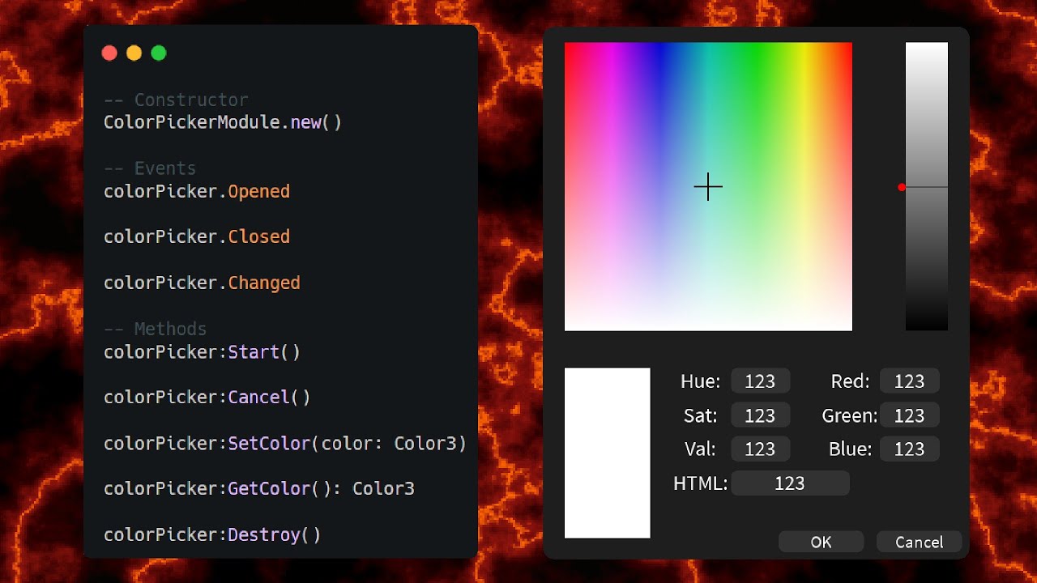Click the "Blue:" label
This screenshot has width=1037, height=583.
850,449
